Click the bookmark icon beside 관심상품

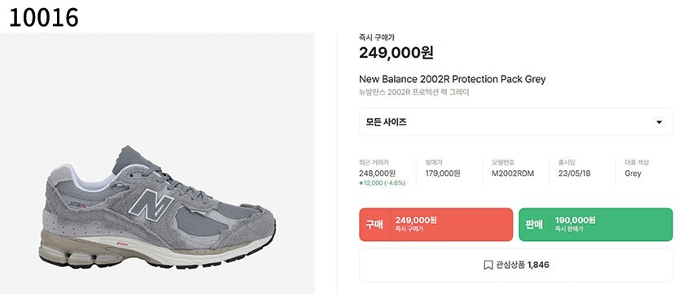click(488, 265)
